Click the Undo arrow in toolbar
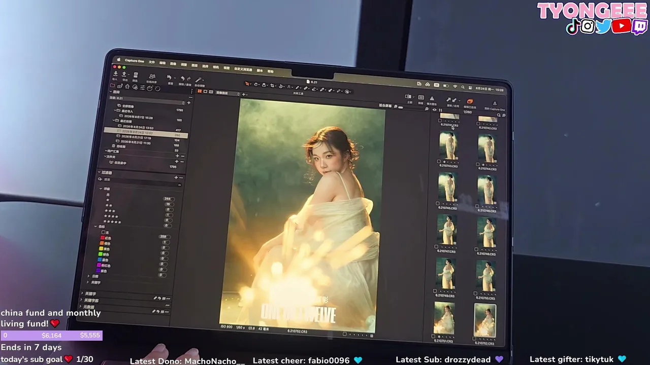Viewport: 650px width, 365px height. click(182, 78)
